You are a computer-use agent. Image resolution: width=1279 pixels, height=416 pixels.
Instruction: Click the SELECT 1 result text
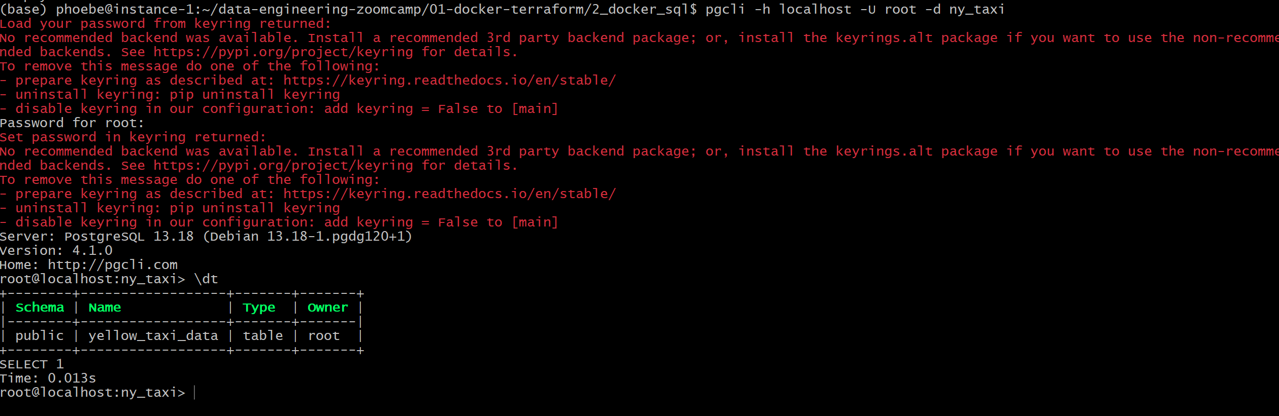(x=31, y=364)
